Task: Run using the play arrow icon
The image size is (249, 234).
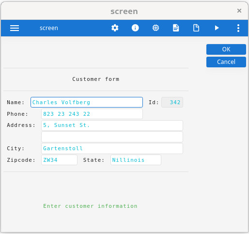Action: coord(217,28)
